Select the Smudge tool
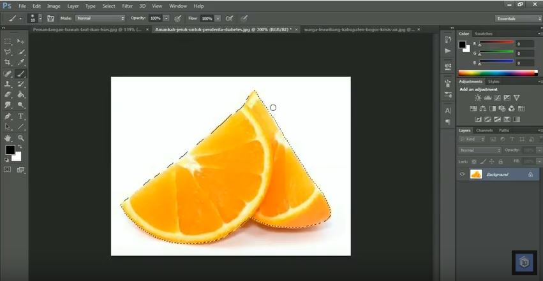 [8, 105]
